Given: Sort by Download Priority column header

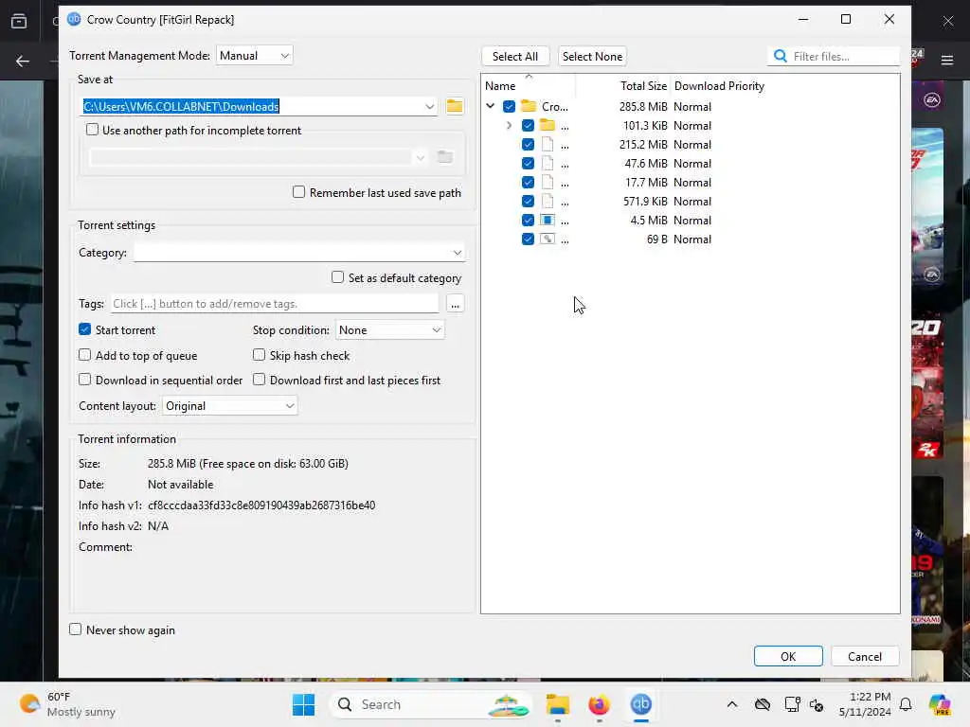Looking at the screenshot, I should [x=720, y=86].
